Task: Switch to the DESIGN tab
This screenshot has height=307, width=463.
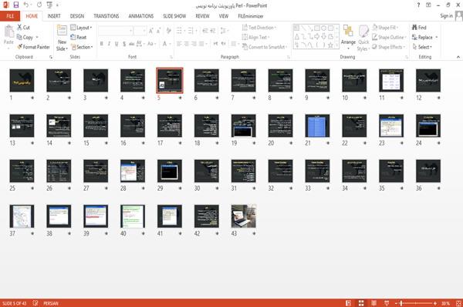Action: tap(76, 16)
